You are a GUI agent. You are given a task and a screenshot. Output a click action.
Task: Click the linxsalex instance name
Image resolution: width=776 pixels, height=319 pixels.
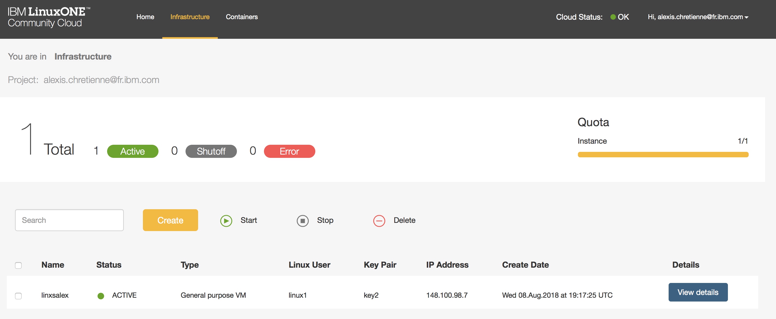point(55,295)
